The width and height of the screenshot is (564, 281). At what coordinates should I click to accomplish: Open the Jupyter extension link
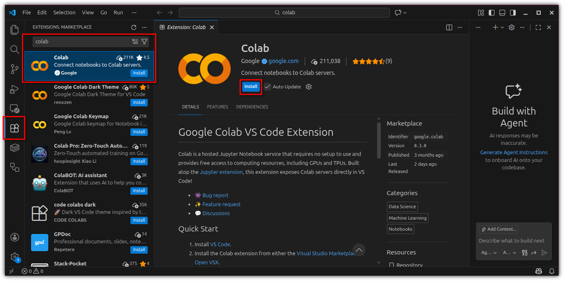[x=221, y=172]
